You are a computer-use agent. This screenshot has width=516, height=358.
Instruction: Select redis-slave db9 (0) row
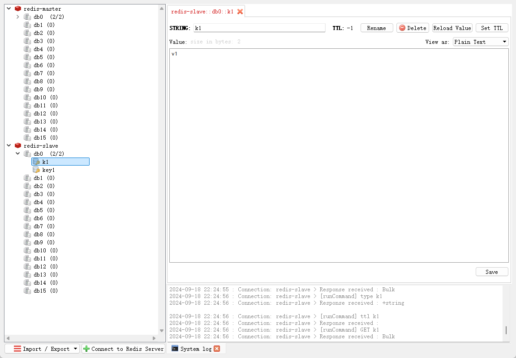coord(44,242)
